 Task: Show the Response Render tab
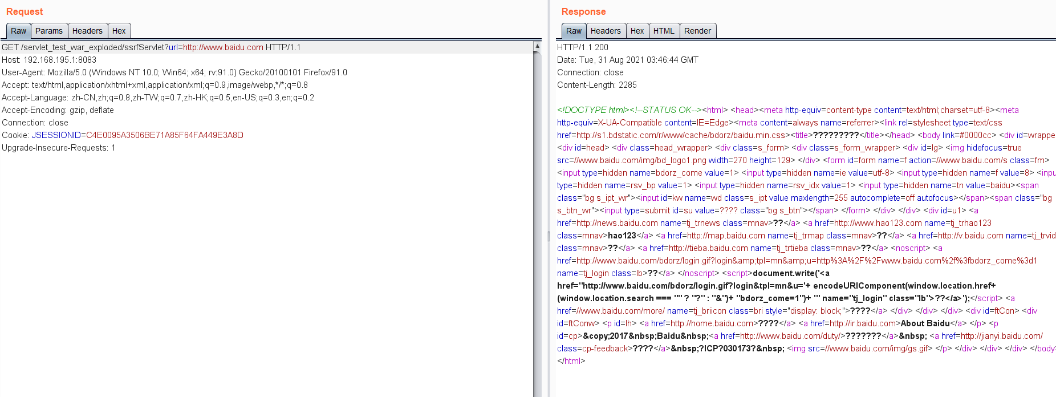[x=697, y=31]
